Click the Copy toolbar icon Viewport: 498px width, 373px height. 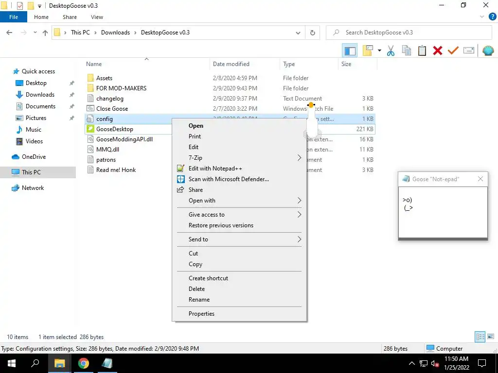click(x=406, y=51)
